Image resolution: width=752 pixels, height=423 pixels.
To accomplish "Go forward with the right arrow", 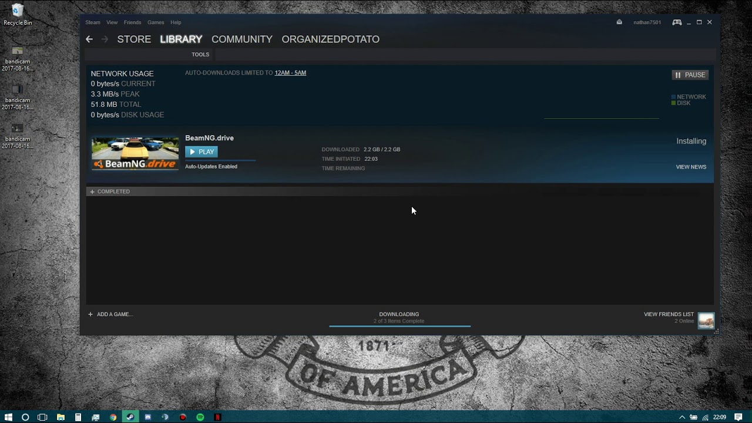I will tap(105, 39).
